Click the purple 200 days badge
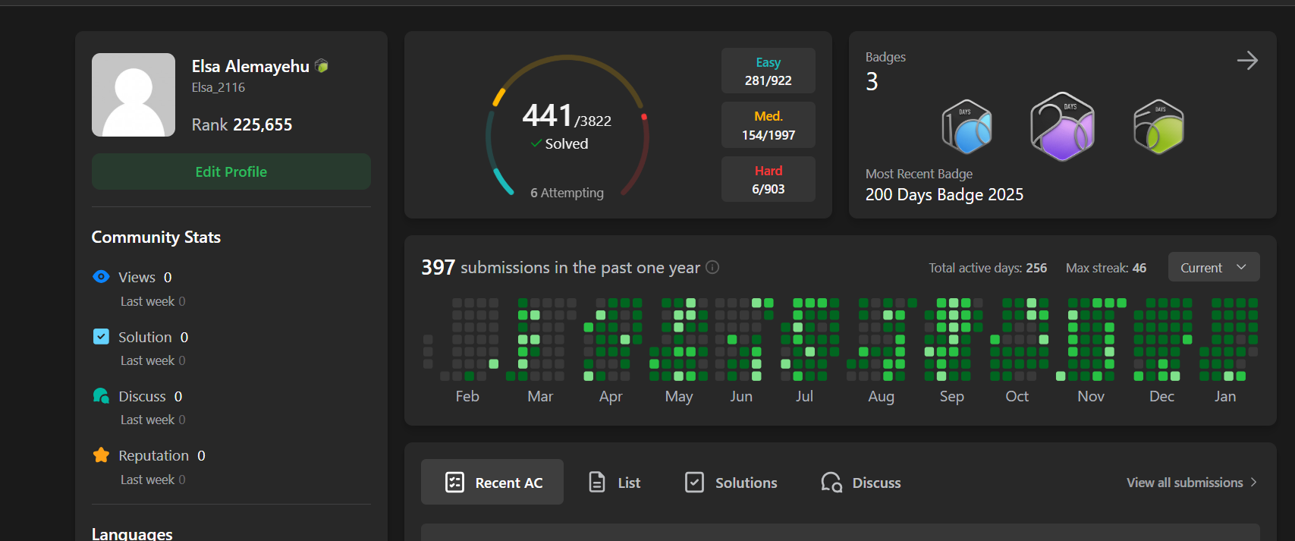 point(1062,127)
